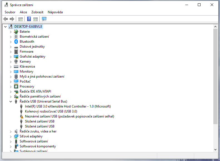Open Help via the question mark toolbar icon

coord(29,19)
